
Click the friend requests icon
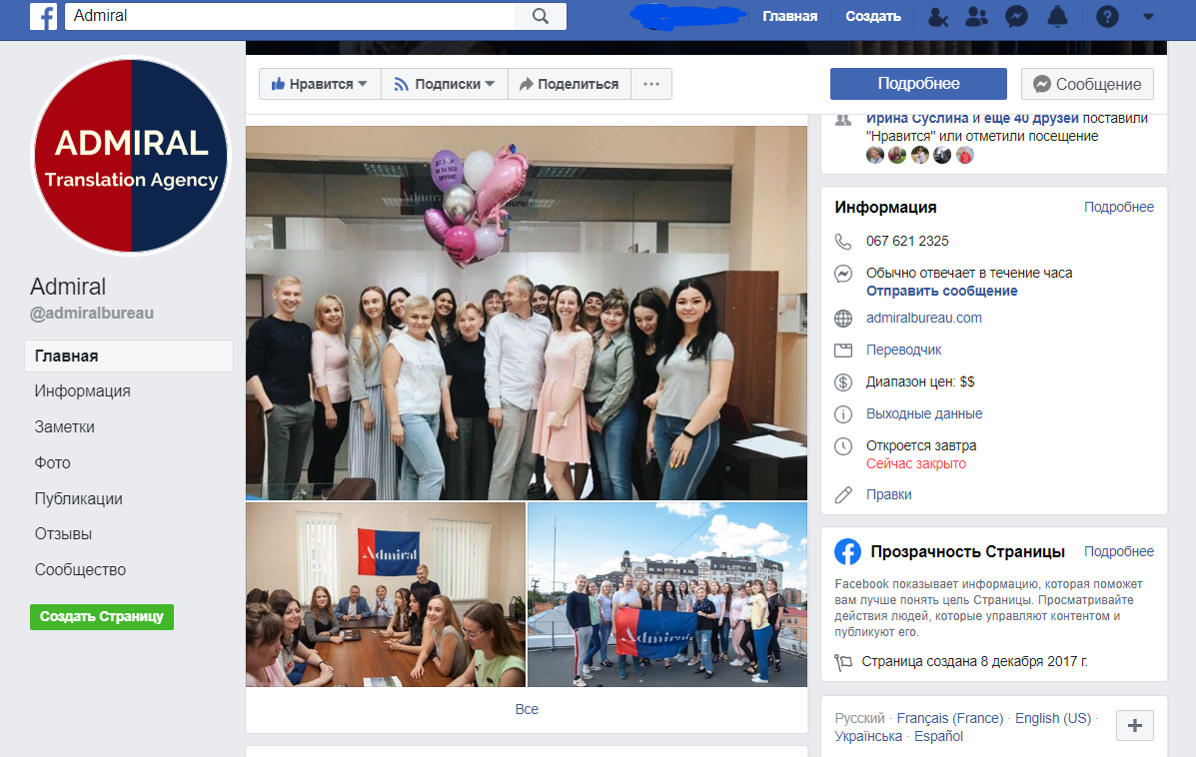tap(978, 16)
